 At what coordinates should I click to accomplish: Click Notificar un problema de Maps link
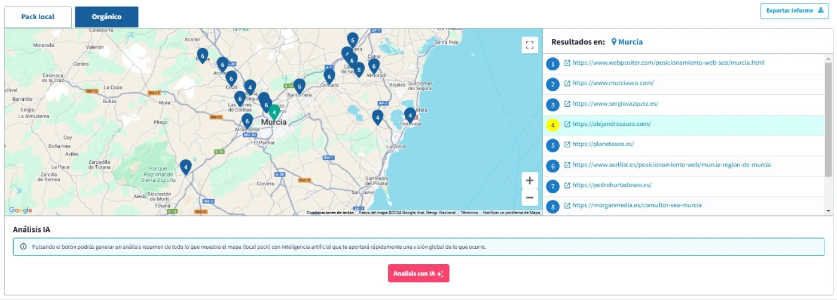511,212
